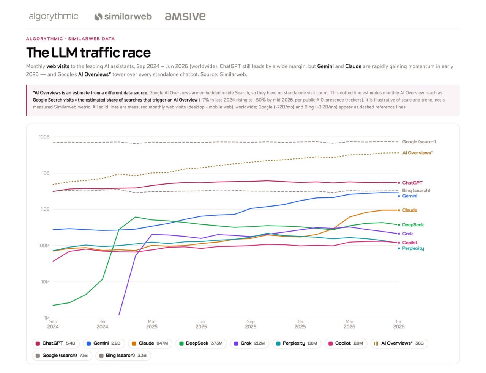Image resolution: width=486 pixels, height=373 pixels.
Task: Toggle the AI Overviews 36B legend chip
Action: point(399,343)
